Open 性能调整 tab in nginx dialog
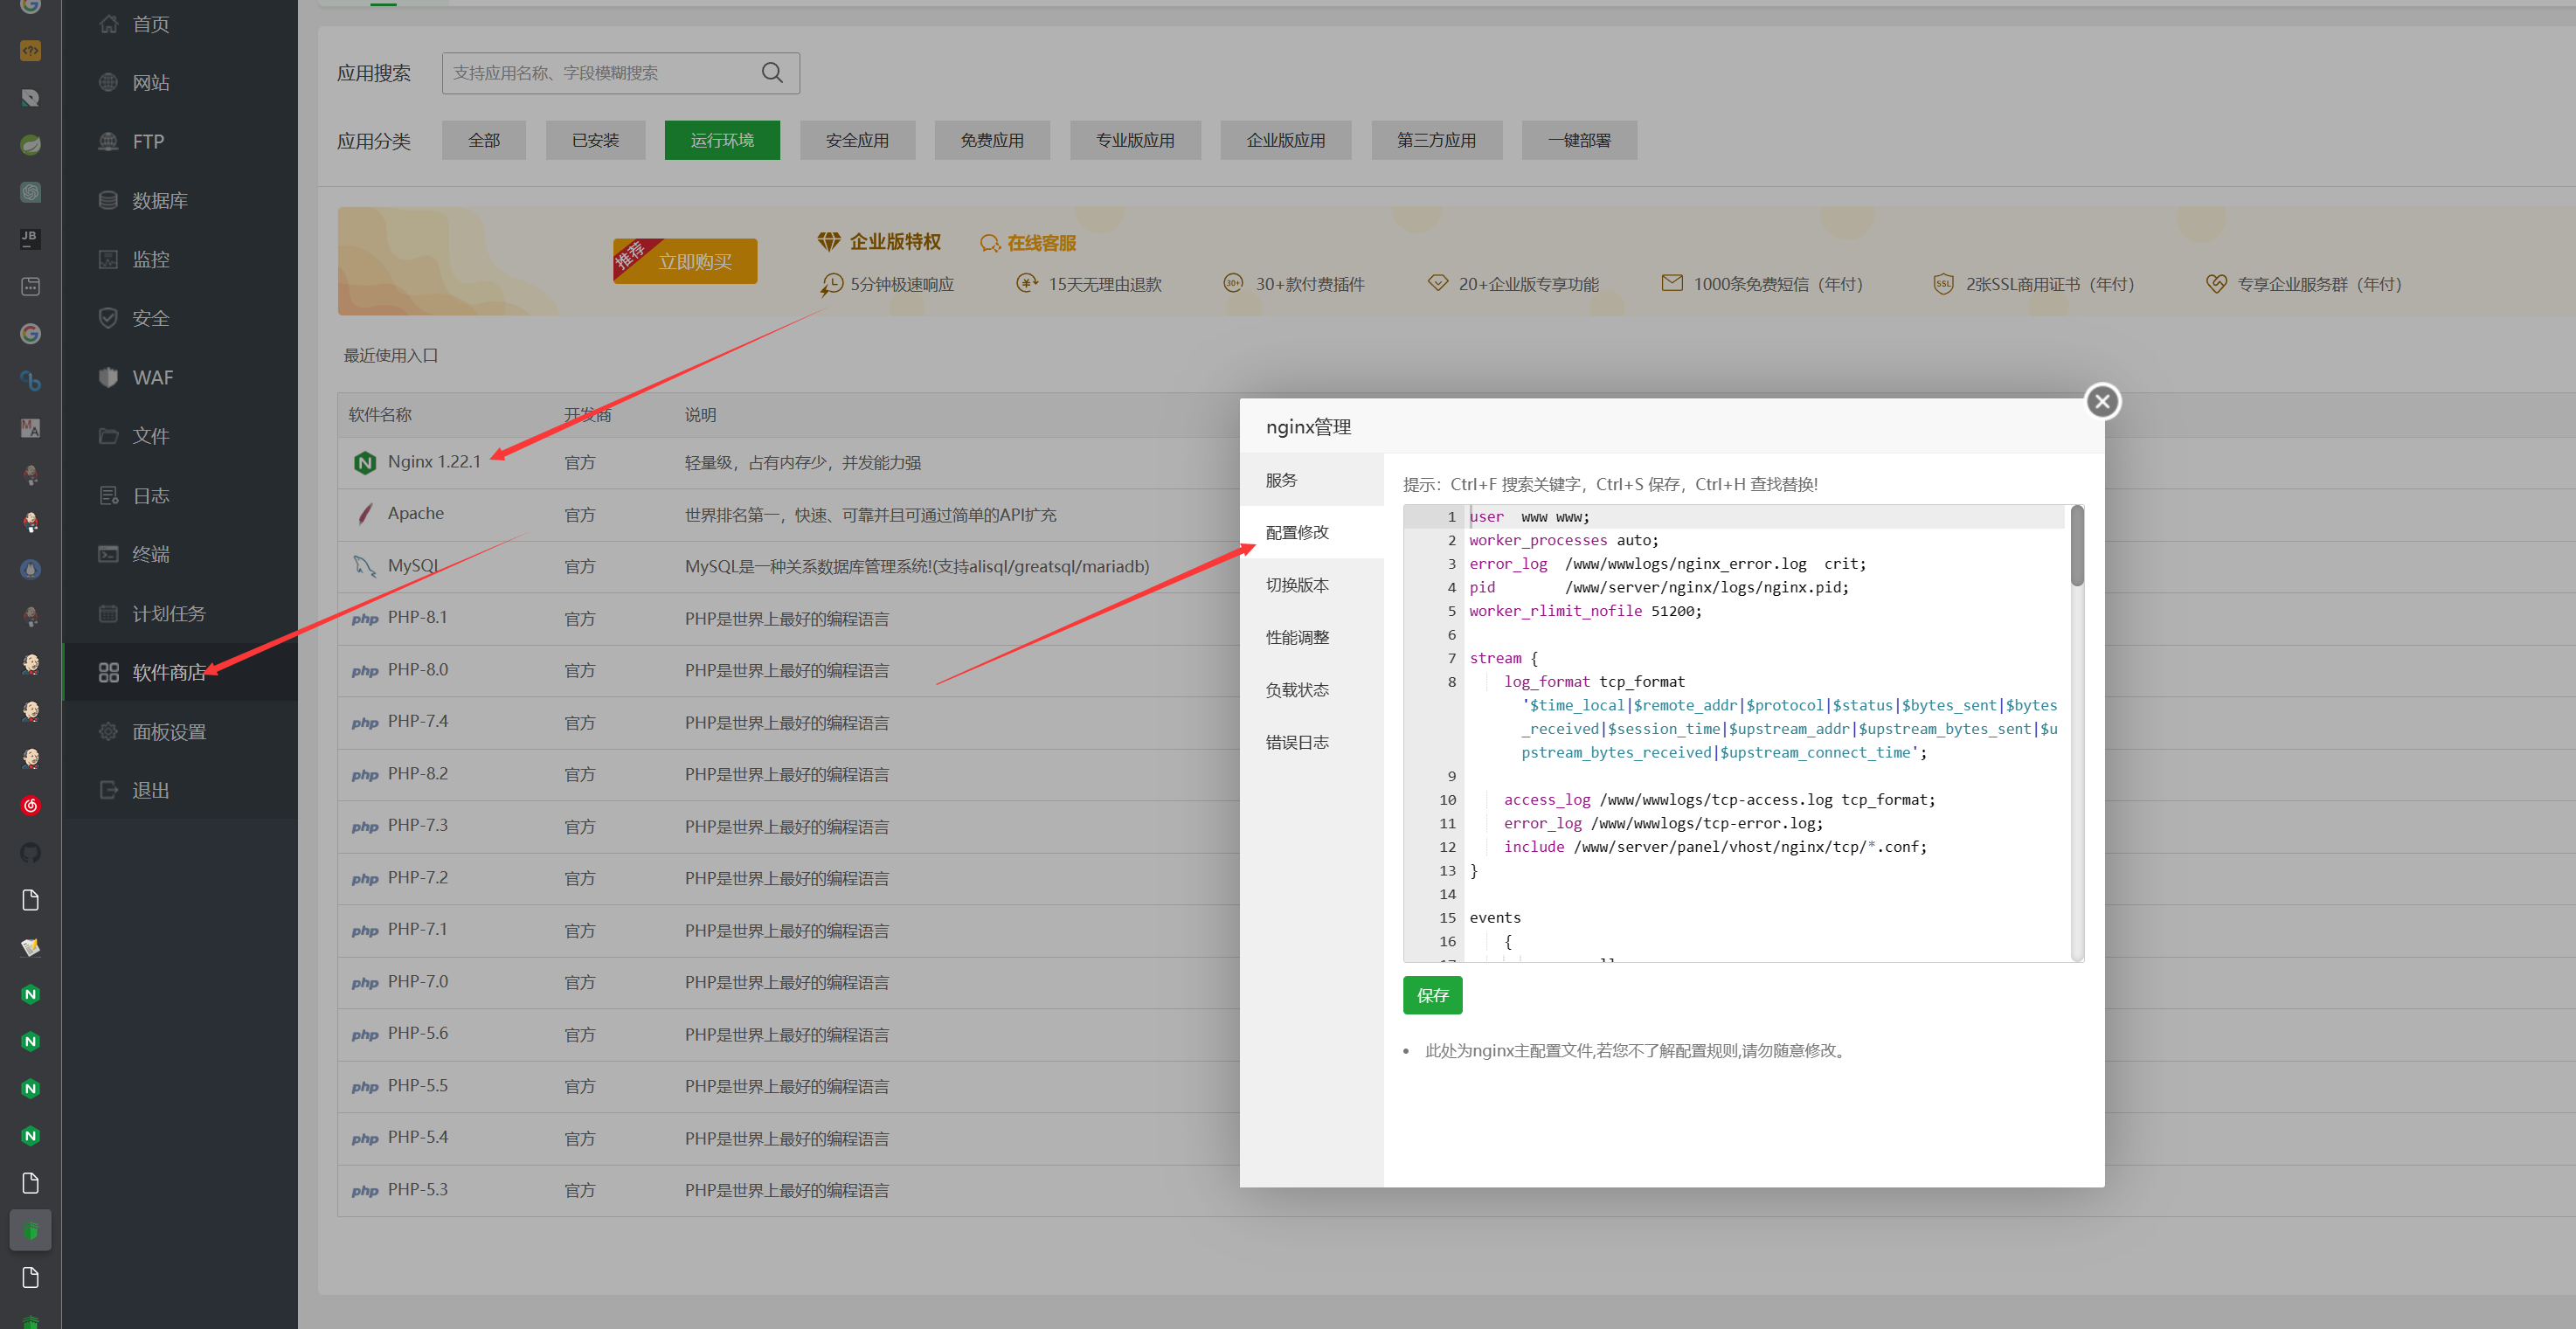 pyautogui.click(x=1296, y=637)
